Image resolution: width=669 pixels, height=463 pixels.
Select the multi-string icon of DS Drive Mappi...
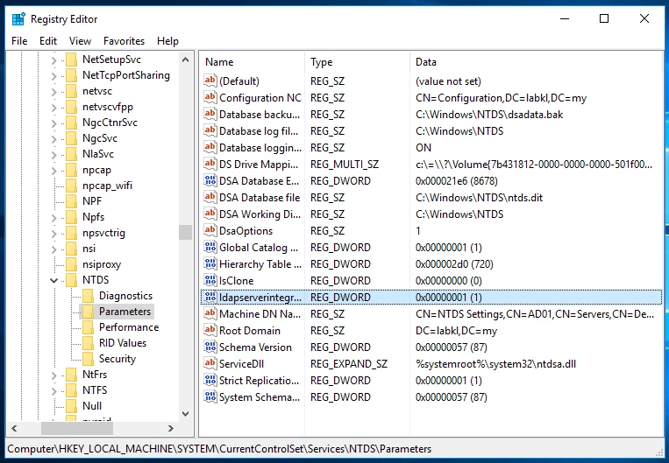[x=210, y=164]
